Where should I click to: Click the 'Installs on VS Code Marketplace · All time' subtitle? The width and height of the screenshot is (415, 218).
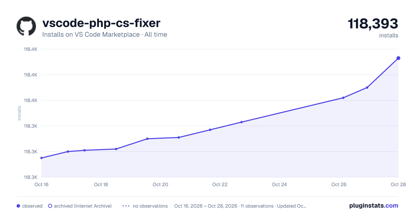point(104,35)
